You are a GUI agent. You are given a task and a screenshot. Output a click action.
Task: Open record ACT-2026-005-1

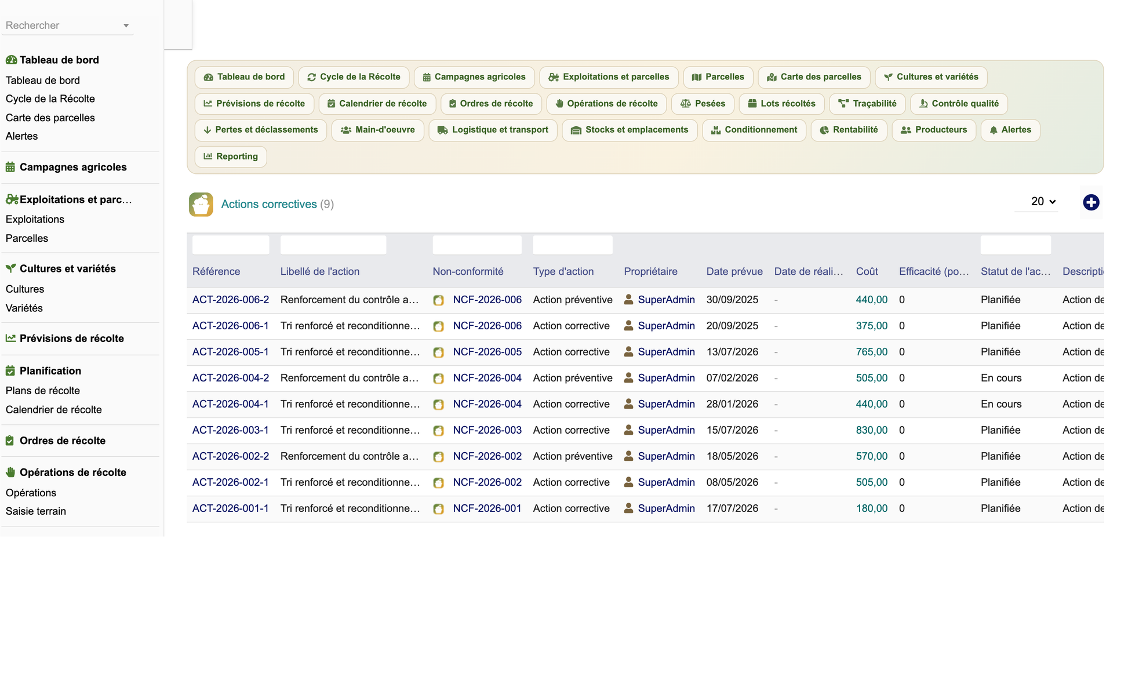[x=231, y=352]
